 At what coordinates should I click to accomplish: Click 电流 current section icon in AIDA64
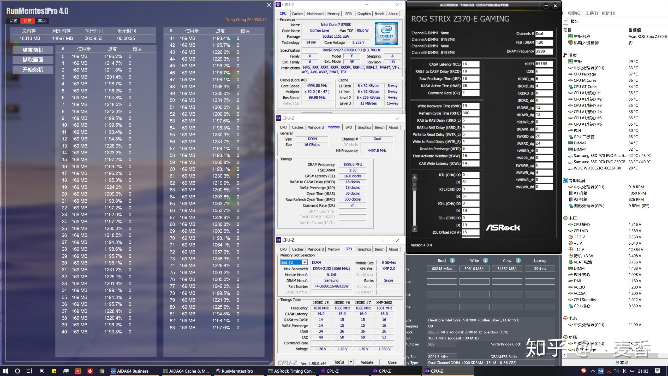click(565, 318)
